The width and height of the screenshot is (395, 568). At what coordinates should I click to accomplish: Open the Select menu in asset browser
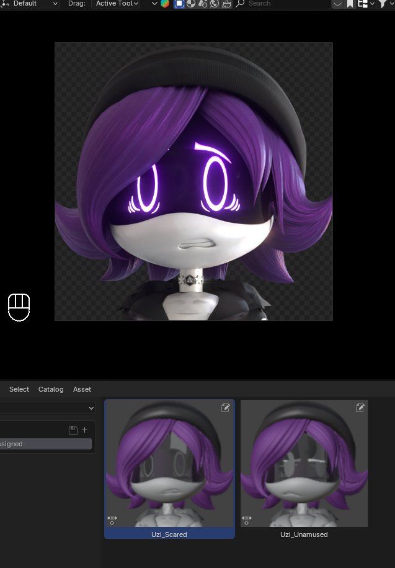tap(19, 389)
